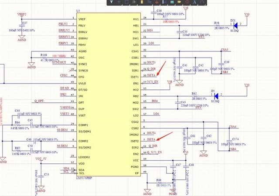Click the CSB3 net label
Viewport: 279px width, 196px height.
[225, 72]
